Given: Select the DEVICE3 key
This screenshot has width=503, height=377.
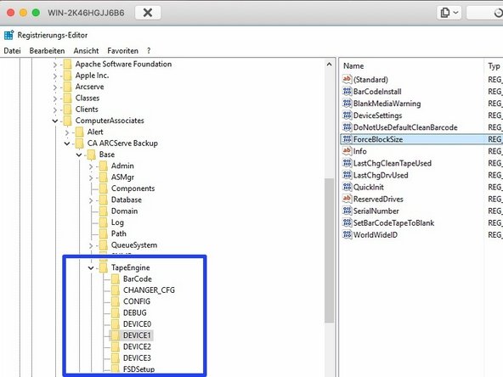Looking at the screenshot, I should pyautogui.click(x=137, y=358).
